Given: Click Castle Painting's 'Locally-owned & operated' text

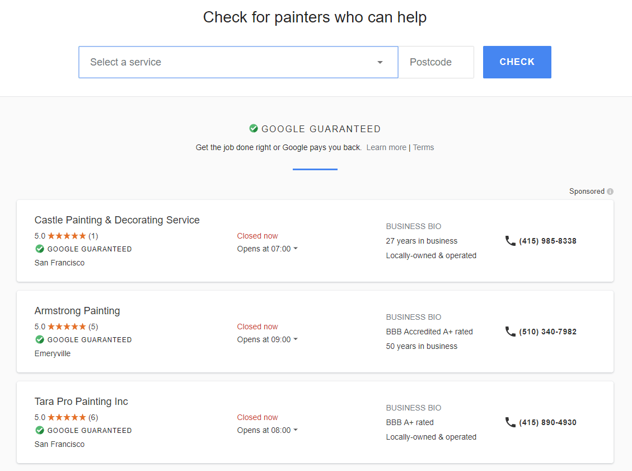Looking at the screenshot, I should (x=431, y=256).
